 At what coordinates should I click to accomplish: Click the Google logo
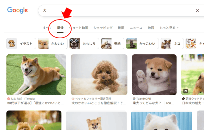[17, 10]
